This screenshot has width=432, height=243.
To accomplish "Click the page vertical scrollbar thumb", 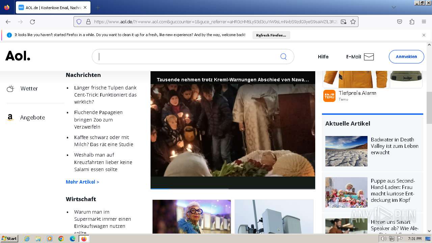I will point(429,107).
